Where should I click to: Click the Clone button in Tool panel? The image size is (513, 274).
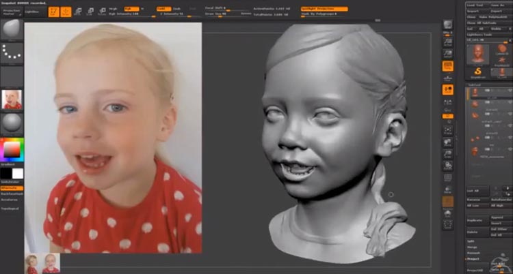coord(471,17)
